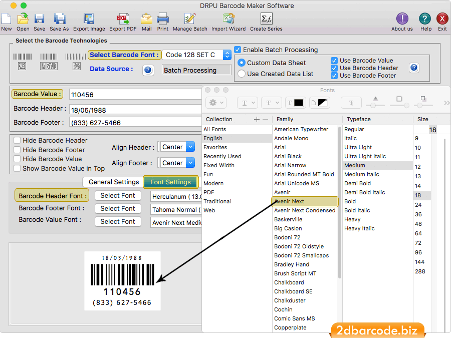
Task: Adjust the shadow opacity slider
Action: [373, 106]
